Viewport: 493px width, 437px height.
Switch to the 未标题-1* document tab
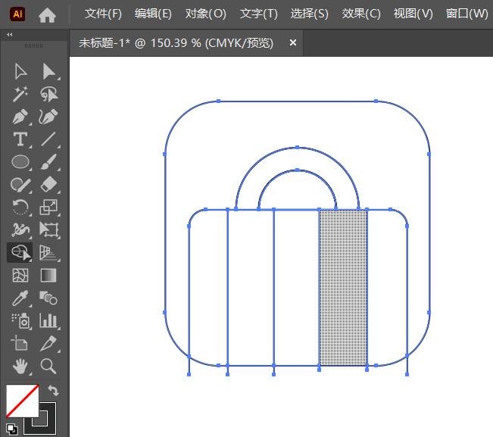click(x=176, y=42)
